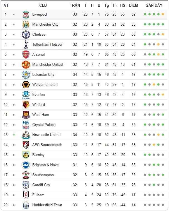Sort by the TRẬN column header
This screenshot has width=169, height=211.
click(75, 5)
